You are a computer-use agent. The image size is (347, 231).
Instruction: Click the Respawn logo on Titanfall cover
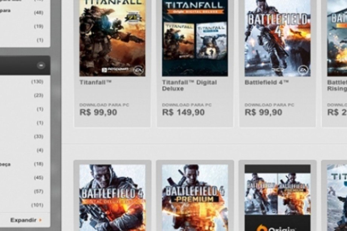pos(115,70)
